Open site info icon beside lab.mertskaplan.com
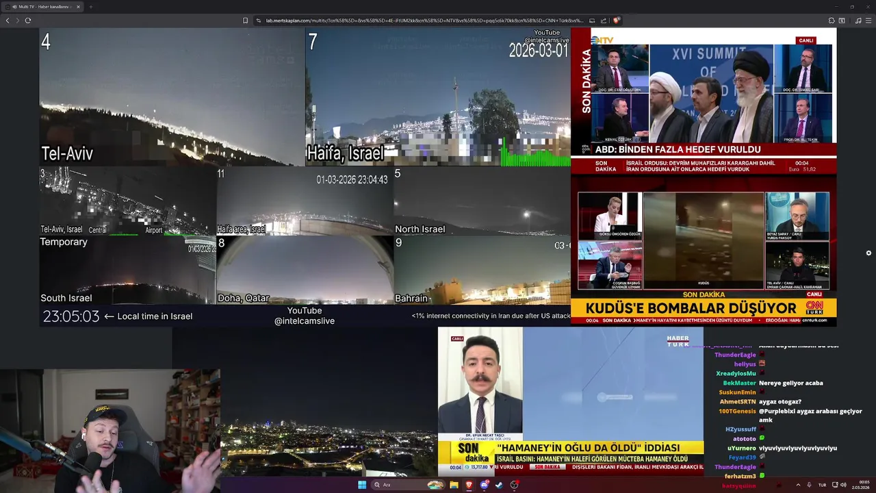 (259, 21)
